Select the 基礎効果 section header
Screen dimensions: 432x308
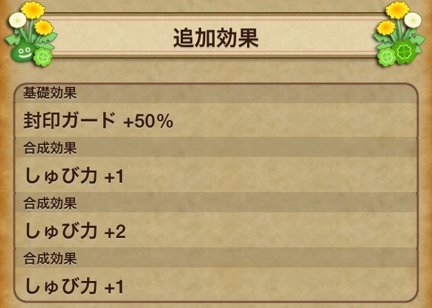click(216, 93)
